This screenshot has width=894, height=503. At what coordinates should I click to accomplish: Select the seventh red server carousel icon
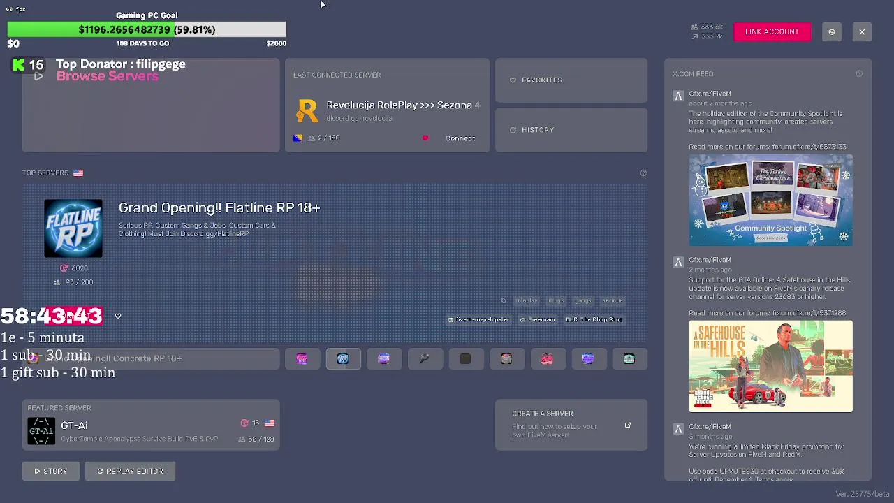pos(547,359)
